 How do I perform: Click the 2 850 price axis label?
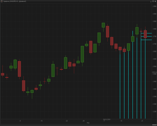(x=154, y=21)
